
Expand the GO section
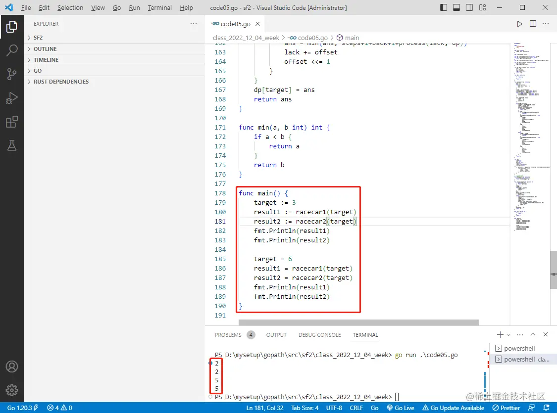tap(114, 71)
